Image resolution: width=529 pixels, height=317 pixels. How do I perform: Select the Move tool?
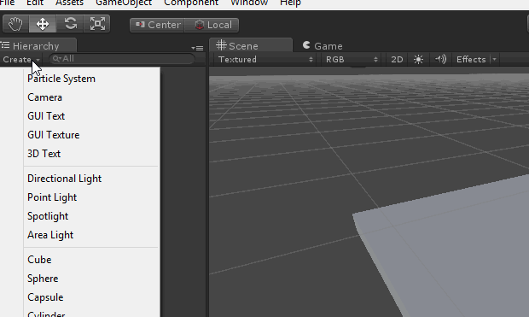coord(43,24)
